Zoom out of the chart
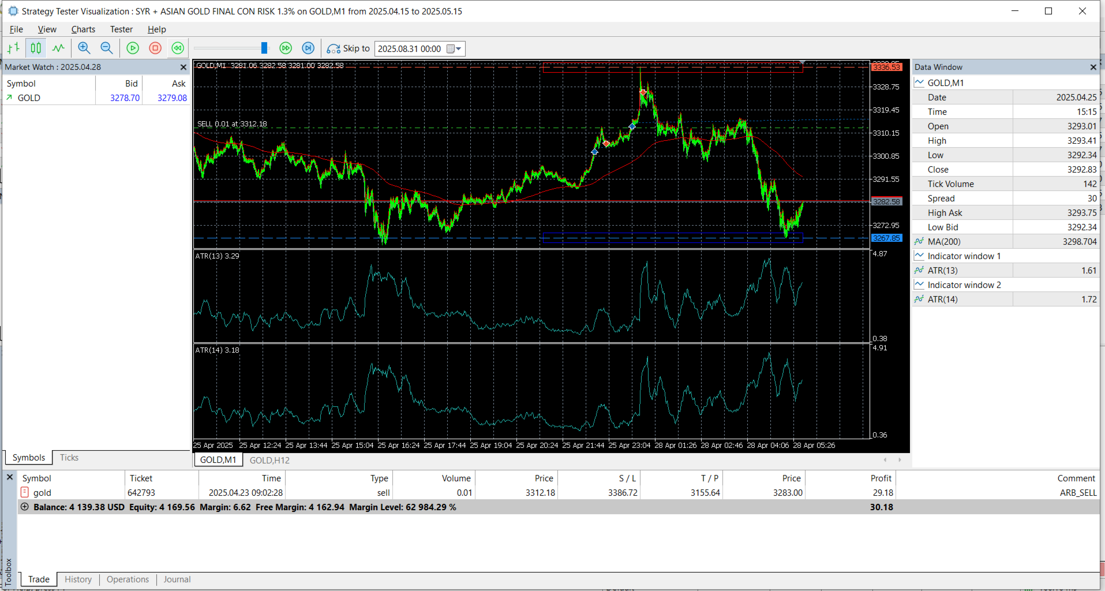The width and height of the screenshot is (1105, 591). click(x=107, y=48)
